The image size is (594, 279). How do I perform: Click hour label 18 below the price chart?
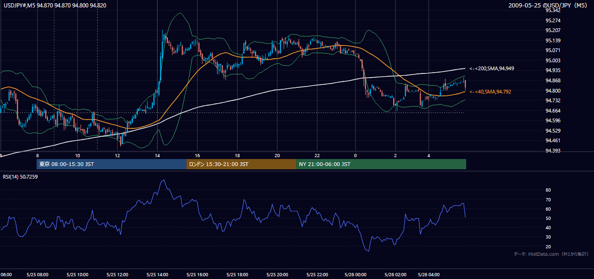(237, 155)
